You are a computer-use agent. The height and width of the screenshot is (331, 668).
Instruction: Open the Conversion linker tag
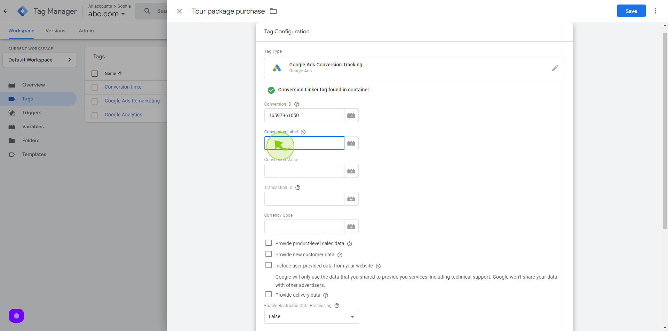point(124,87)
